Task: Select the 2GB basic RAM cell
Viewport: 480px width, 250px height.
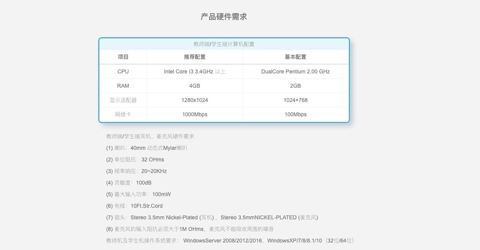Action: pyautogui.click(x=295, y=86)
